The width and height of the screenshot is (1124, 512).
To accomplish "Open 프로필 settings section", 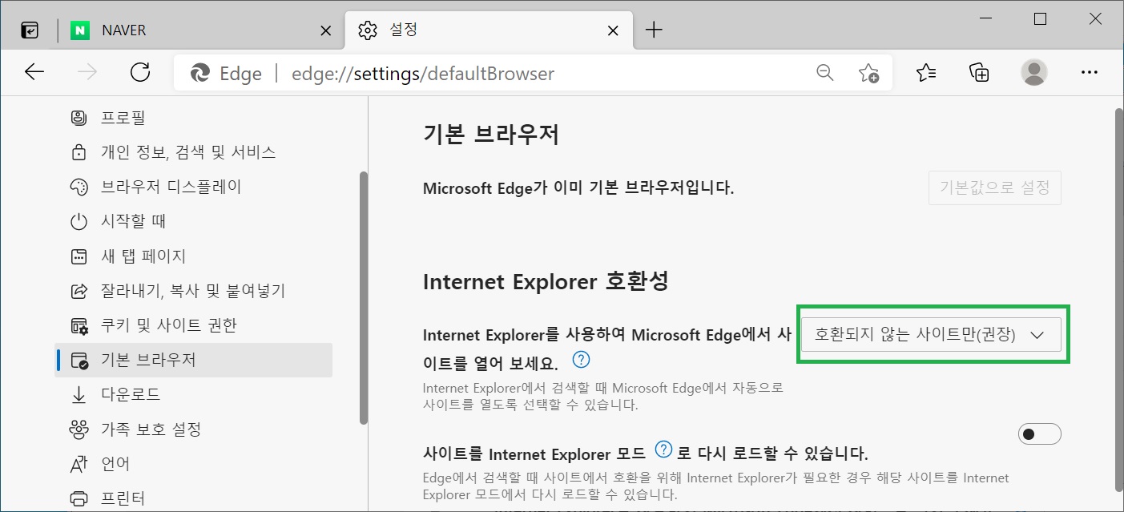I will coord(193,118).
